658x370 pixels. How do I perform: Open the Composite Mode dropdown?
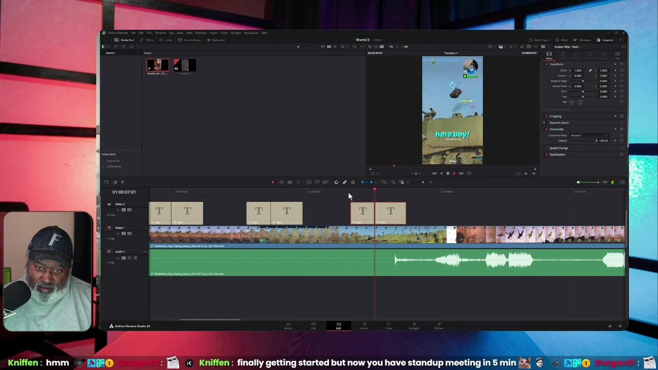click(x=589, y=136)
